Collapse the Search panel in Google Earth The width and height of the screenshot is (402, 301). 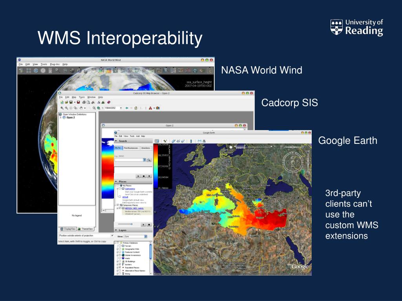pos(116,141)
